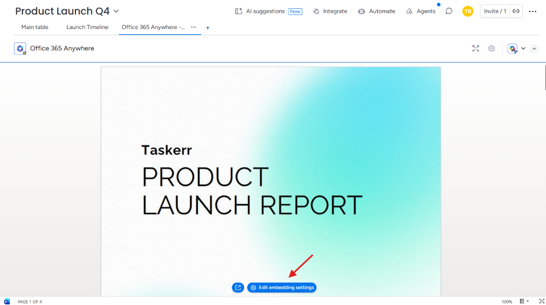Screen dimensions: 546x305
Task: Open the view settings gear icon
Action: tap(491, 48)
